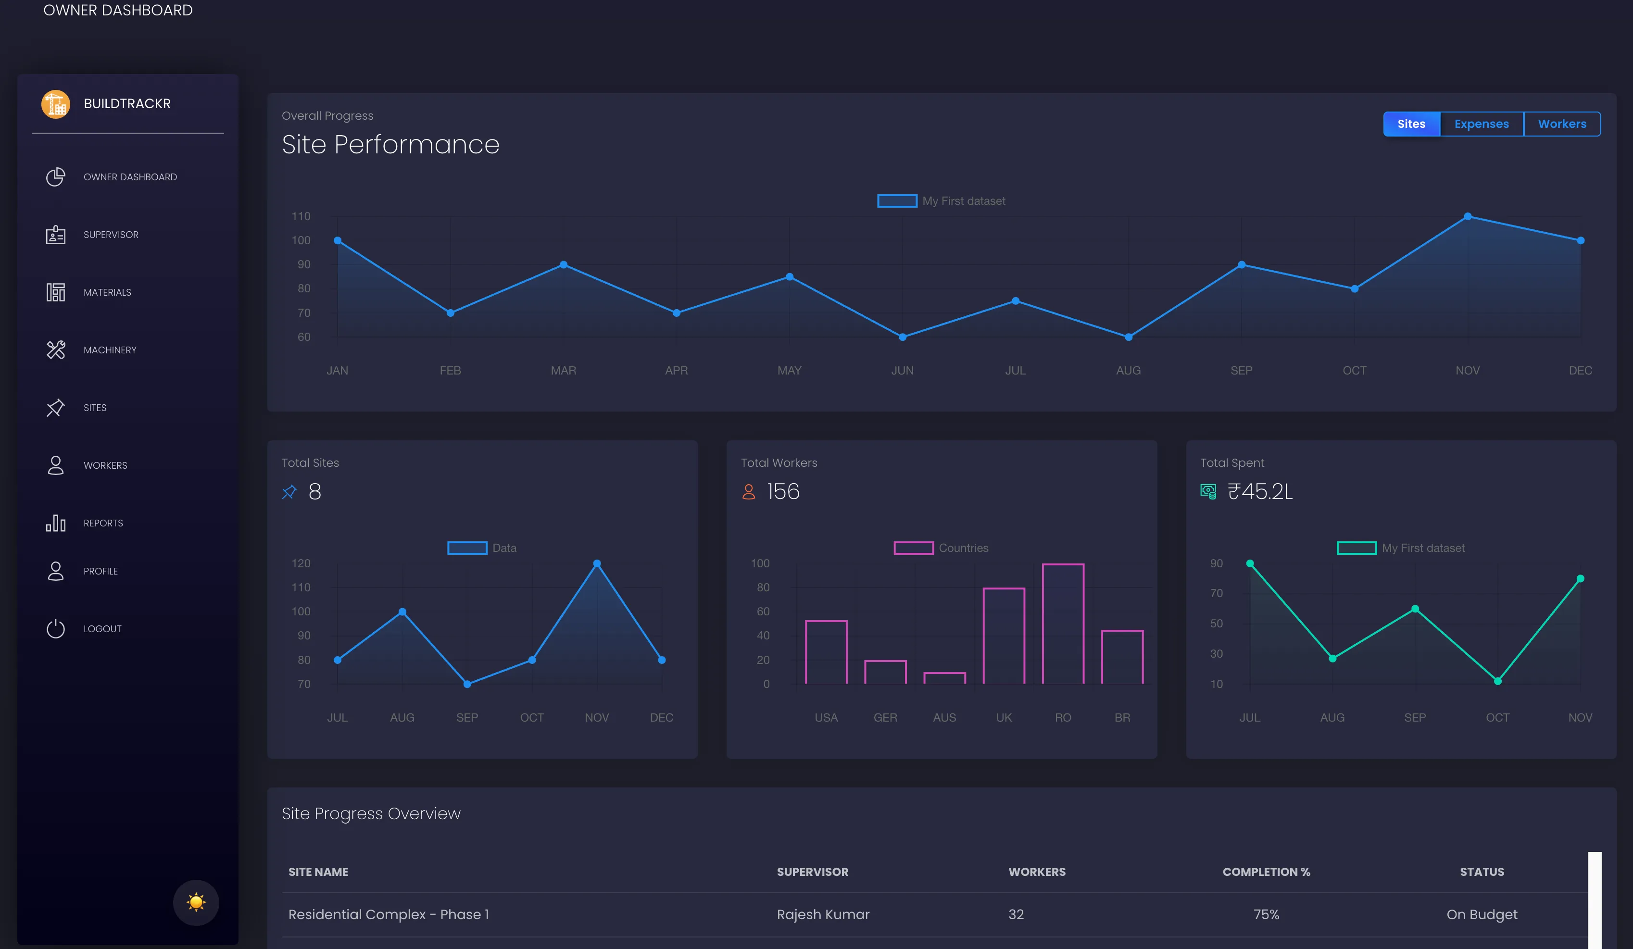Toggle the 'Countries' legend on Total Workers chart

click(x=941, y=548)
